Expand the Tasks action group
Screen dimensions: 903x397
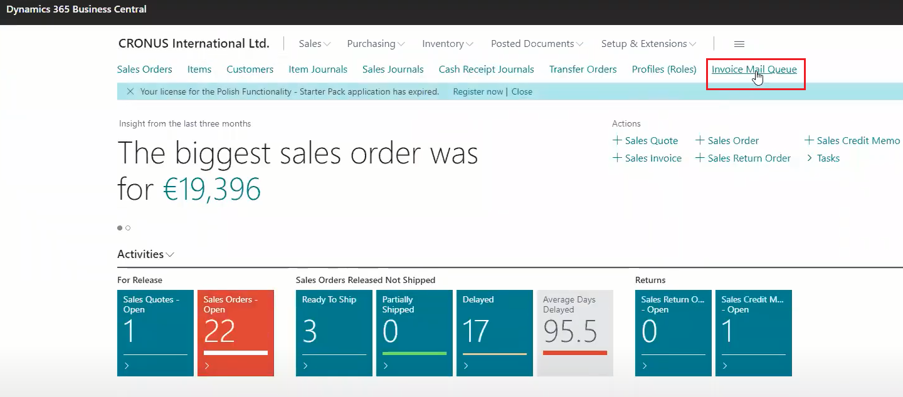pos(823,158)
